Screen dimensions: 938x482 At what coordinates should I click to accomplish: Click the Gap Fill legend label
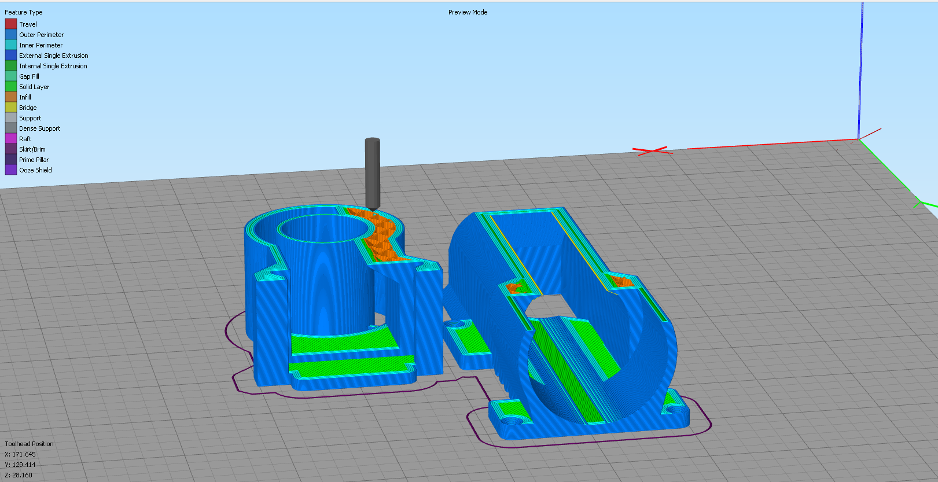click(29, 76)
